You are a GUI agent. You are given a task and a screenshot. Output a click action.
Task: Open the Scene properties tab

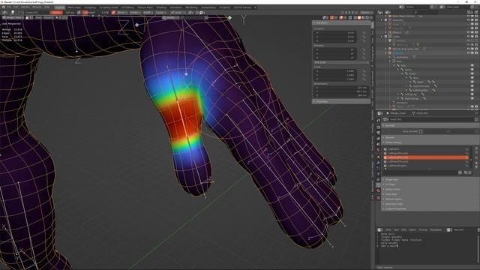[x=378, y=144]
